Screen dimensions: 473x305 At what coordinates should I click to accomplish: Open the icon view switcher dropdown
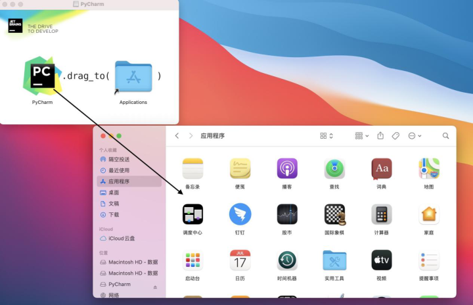pos(327,136)
